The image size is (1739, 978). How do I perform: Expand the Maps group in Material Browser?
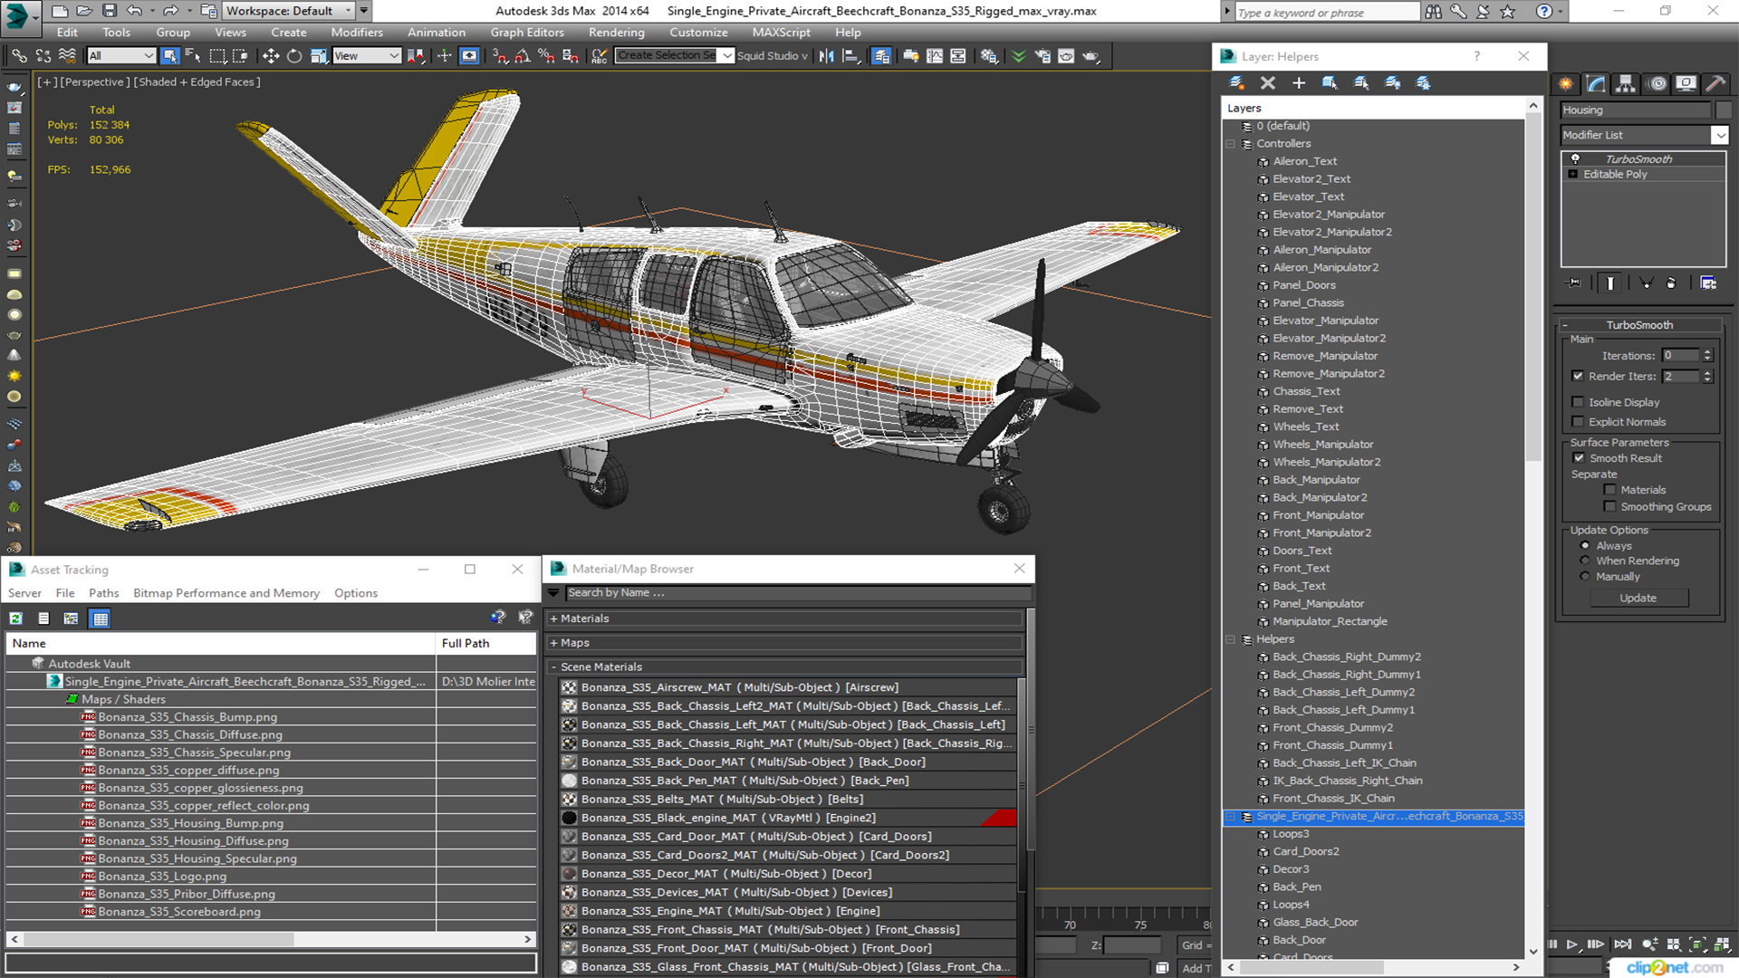tap(553, 643)
